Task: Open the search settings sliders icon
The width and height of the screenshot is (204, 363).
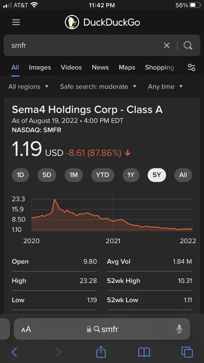Action: 191,67
